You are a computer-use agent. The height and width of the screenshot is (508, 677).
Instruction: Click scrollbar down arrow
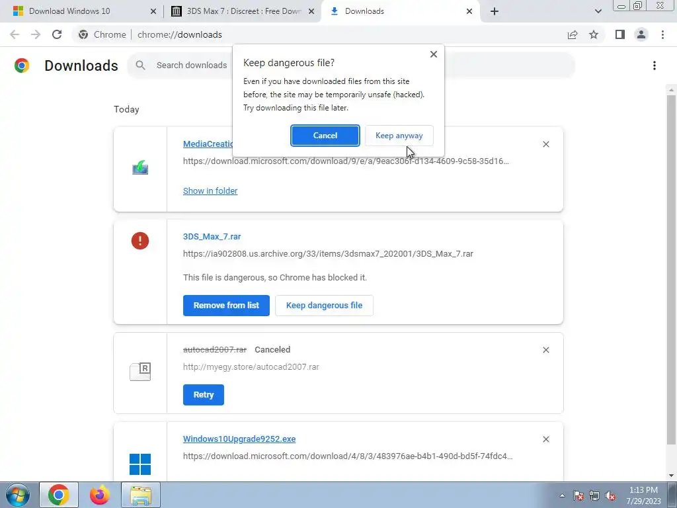(671, 476)
